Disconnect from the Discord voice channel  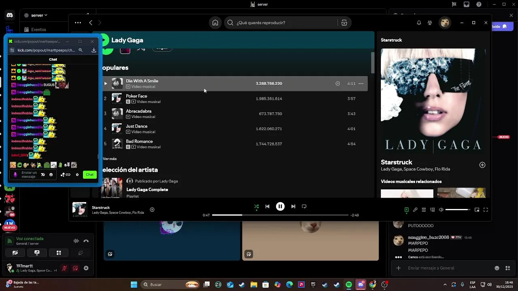click(x=86, y=241)
